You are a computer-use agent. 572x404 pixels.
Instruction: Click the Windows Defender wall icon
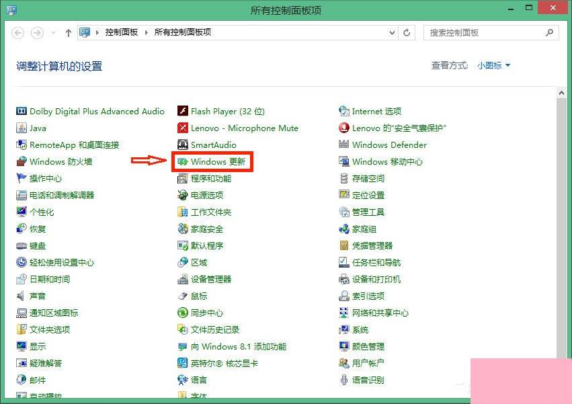[344, 144]
